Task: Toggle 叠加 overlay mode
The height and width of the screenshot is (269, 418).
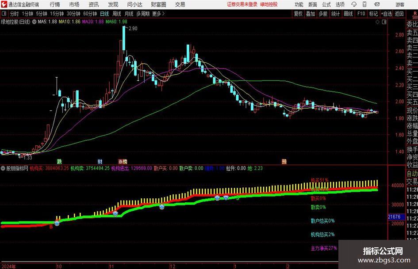Action: pyautogui.click(x=311, y=14)
